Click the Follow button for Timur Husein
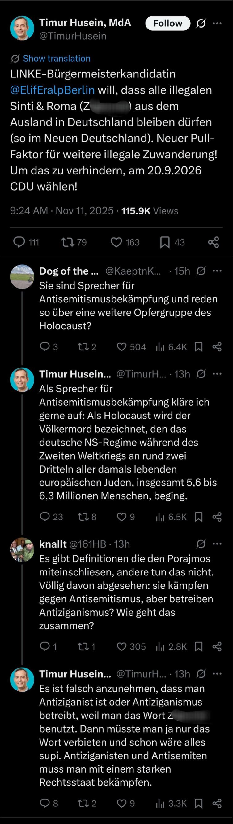 [x=167, y=23]
